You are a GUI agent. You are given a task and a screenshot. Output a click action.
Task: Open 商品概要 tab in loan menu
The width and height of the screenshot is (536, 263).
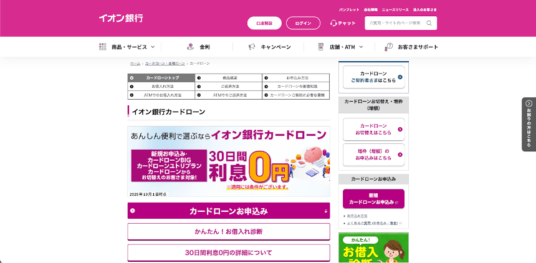click(x=228, y=78)
